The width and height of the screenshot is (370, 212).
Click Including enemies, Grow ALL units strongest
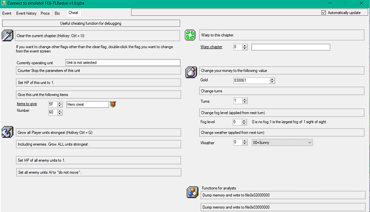point(99,144)
